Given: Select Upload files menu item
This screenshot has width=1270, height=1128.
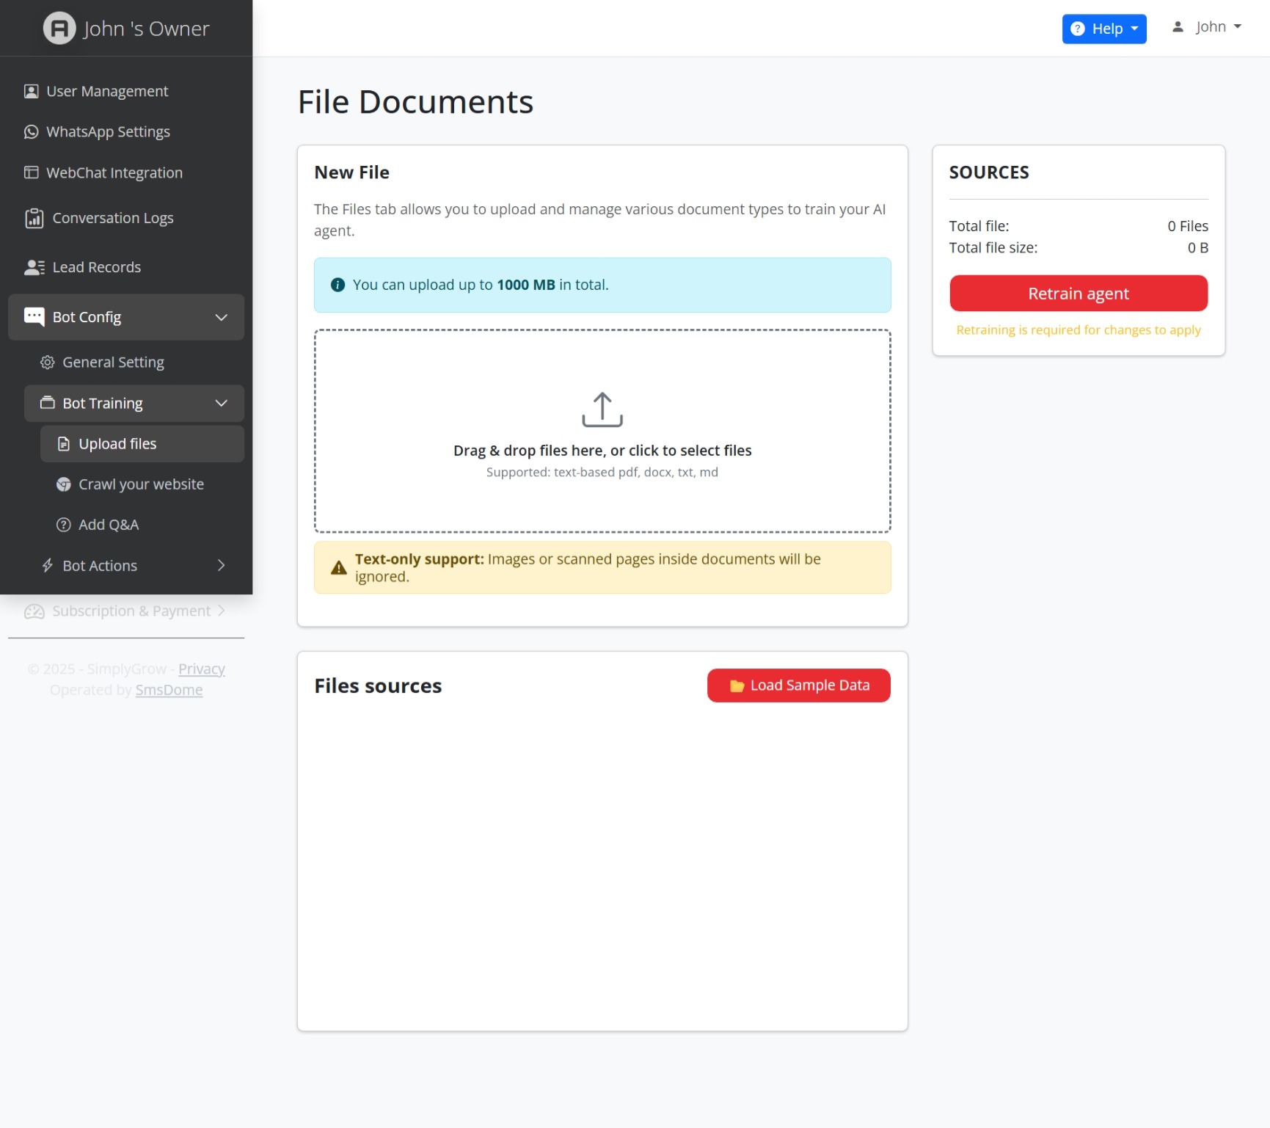Looking at the screenshot, I should click(142, 444).
